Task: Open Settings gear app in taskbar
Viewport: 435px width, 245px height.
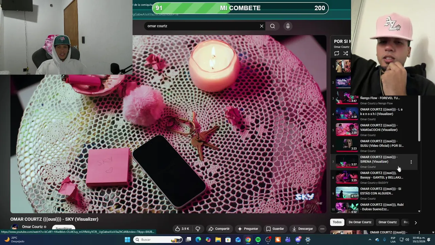Action: (x=308, y=240)
